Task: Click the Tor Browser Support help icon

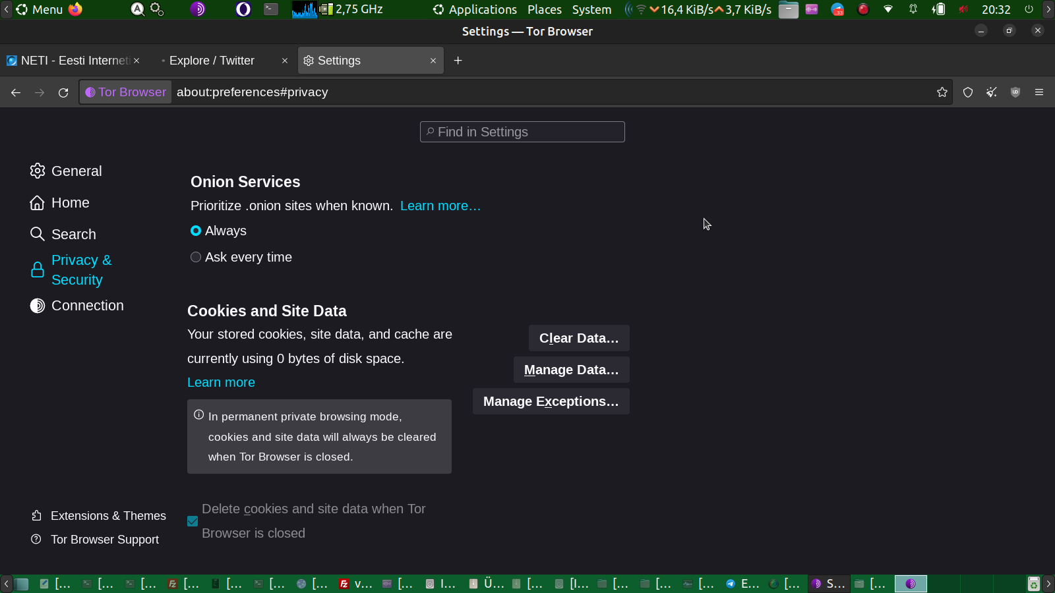Action: click(x=36, y=539)
